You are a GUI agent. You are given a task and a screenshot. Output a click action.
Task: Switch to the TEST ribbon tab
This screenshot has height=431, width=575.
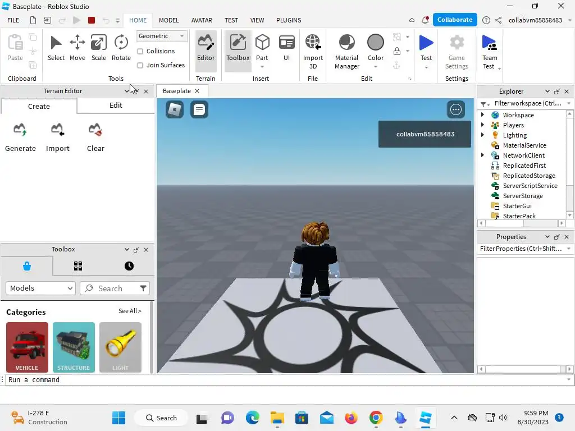point(231,20)
